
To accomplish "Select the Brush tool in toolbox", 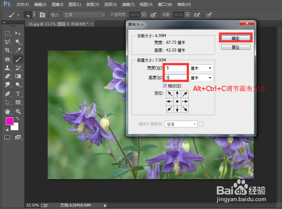I will [18, 59].
